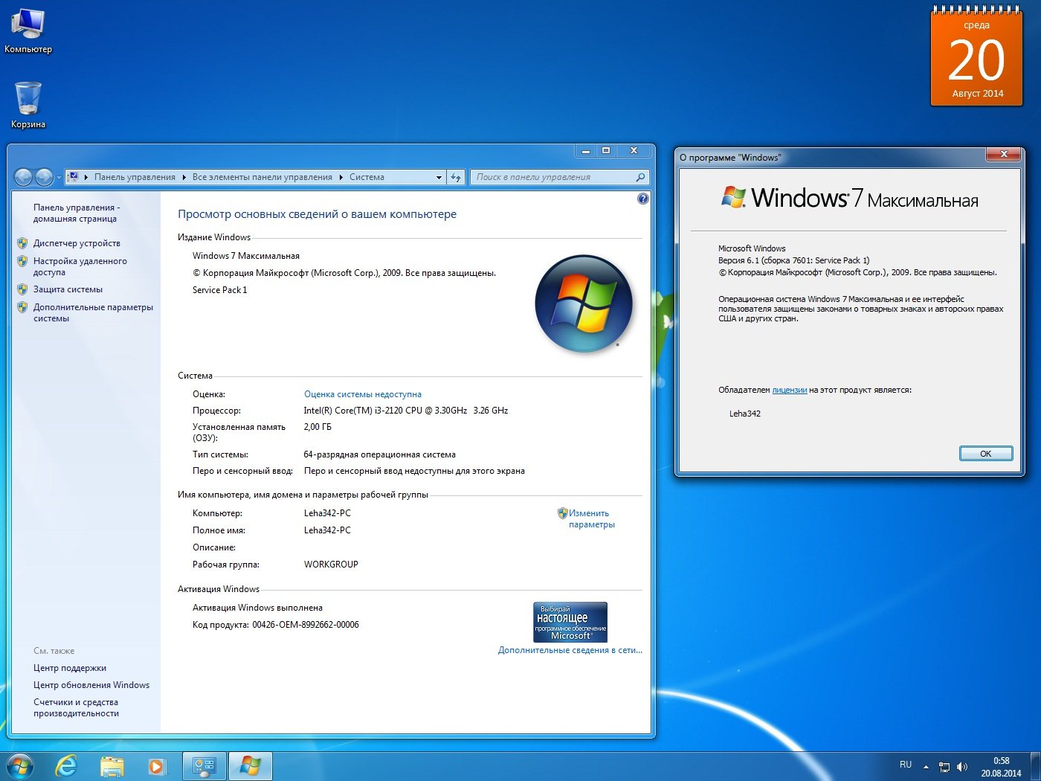Open the Корзина recycle bin icon
This screenshot has width=1041, height=781.
(x=28, y=105)
